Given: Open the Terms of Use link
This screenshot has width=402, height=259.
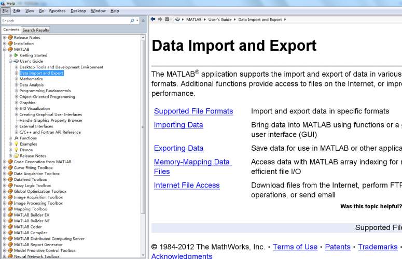Looking at the screenshot, I should (x=295, y=247).
